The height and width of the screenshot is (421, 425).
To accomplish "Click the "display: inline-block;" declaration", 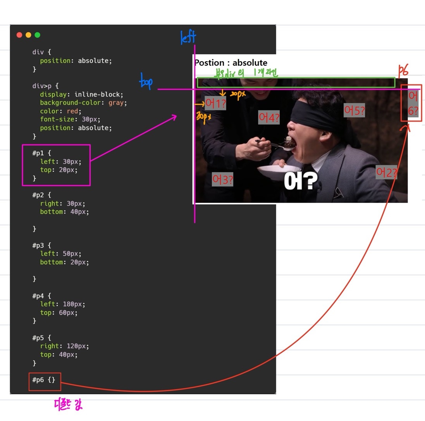I will coord(82,95).
